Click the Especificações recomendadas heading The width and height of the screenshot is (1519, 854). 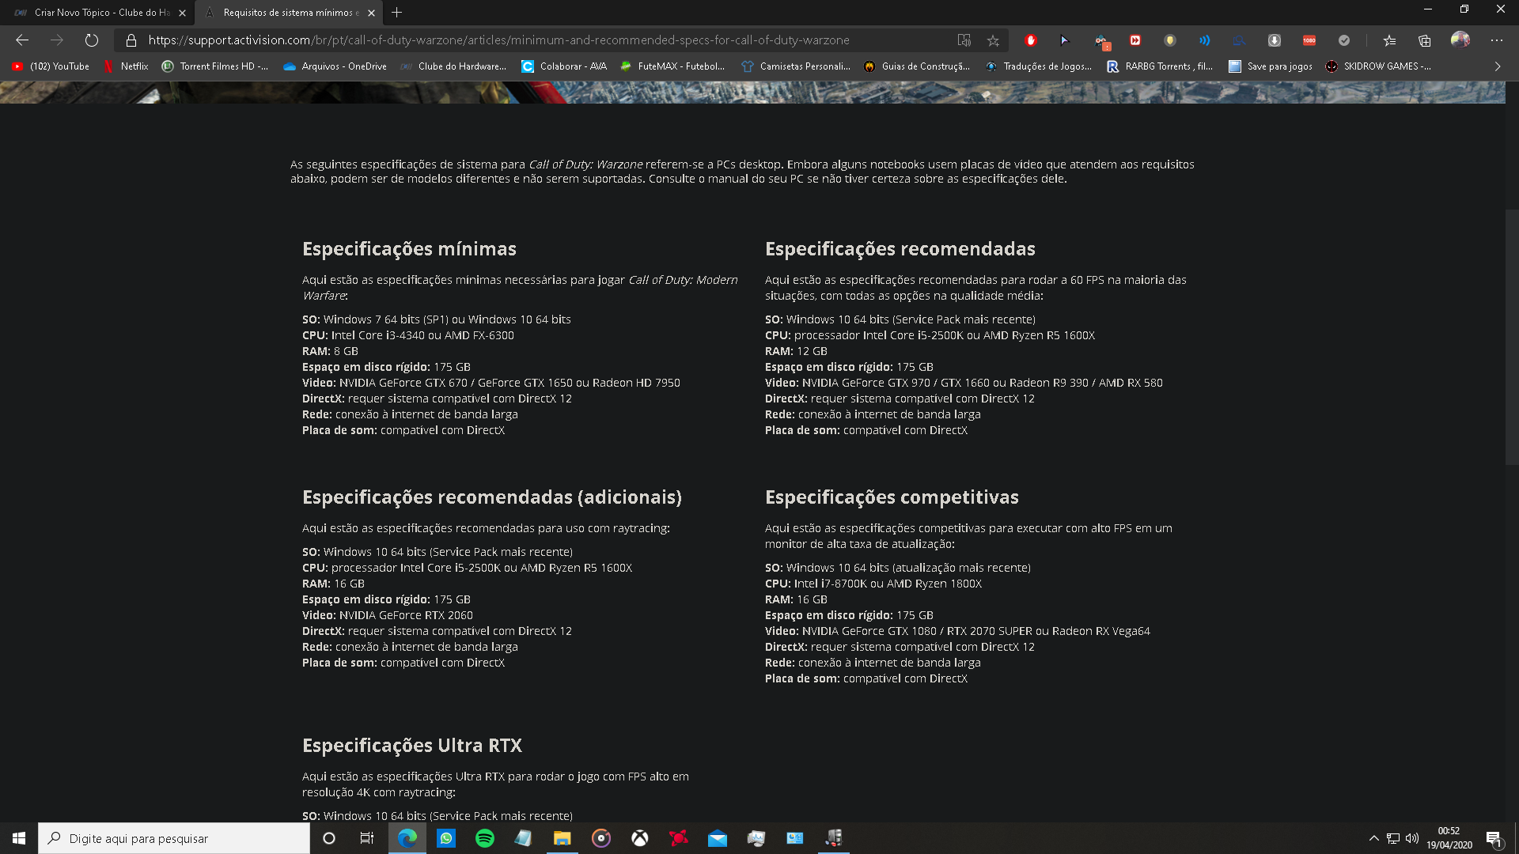900,249
